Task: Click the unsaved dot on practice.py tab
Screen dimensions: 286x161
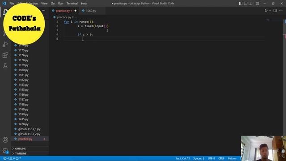Action: pos(76,11)
